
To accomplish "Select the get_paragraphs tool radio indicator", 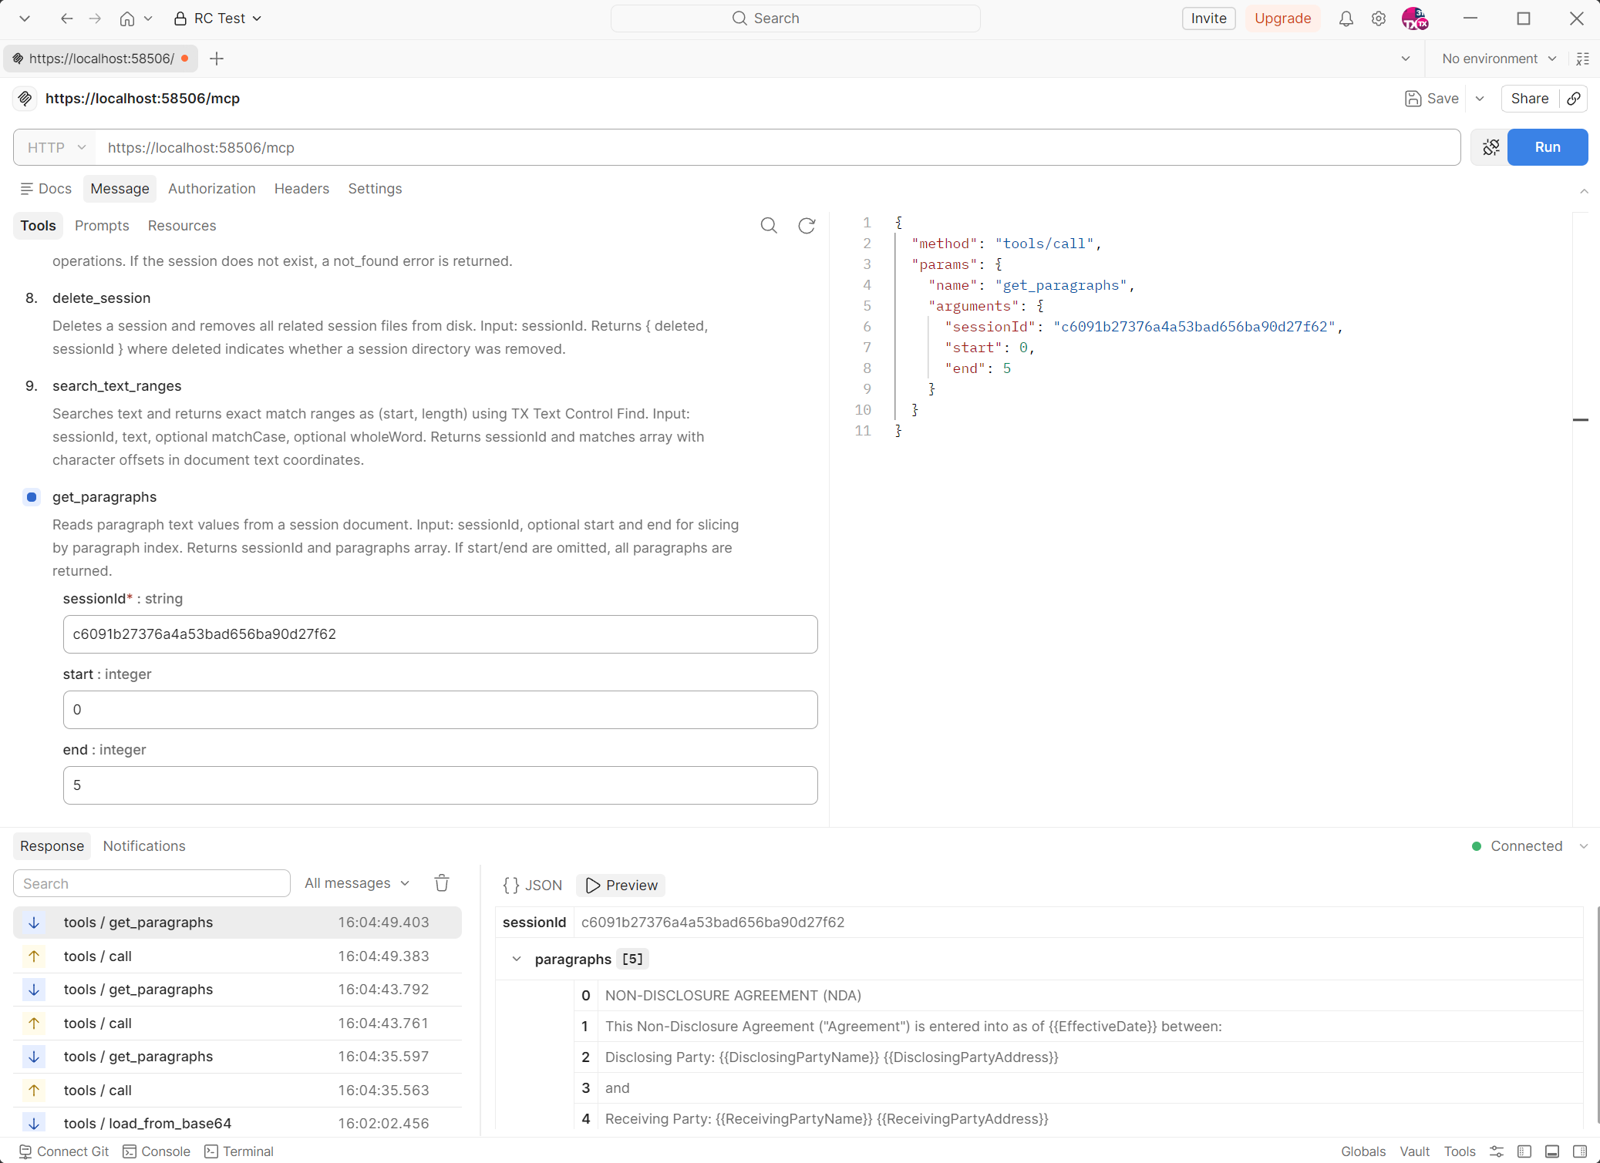I will coord(32,497).
